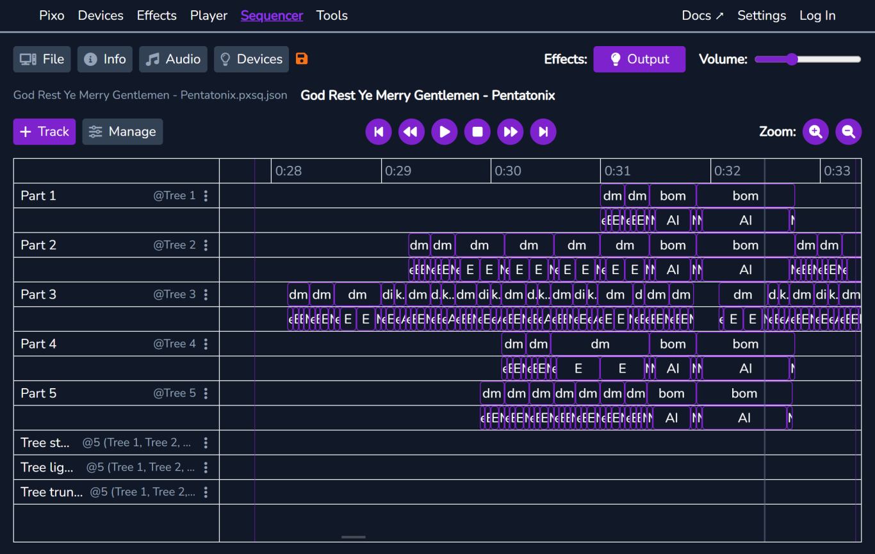This screenshot has height=554, width=875.
Task: Fast forward the sequence
Action: pos(510,131)
